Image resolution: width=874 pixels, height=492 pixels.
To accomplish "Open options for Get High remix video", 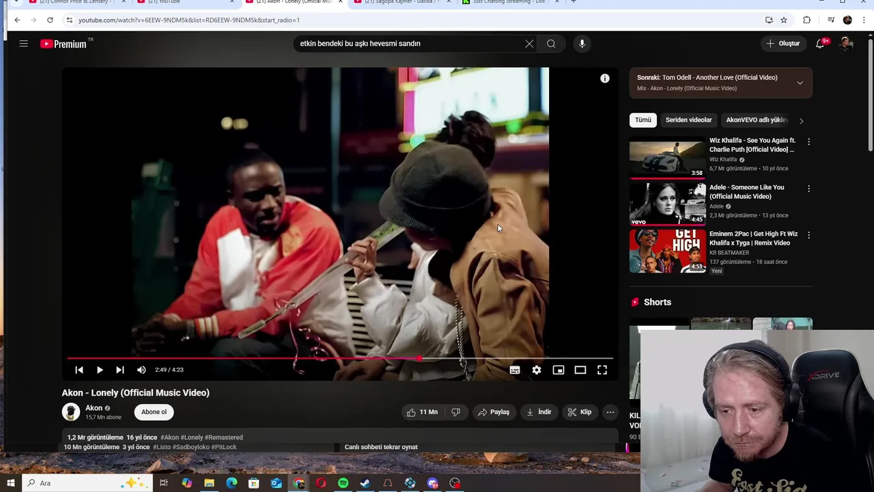I will pos(808,235).
